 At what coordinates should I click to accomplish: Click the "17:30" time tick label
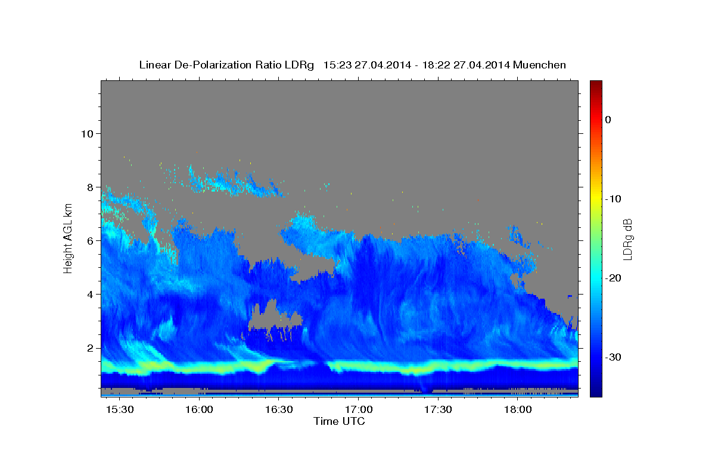pos(439,410)
